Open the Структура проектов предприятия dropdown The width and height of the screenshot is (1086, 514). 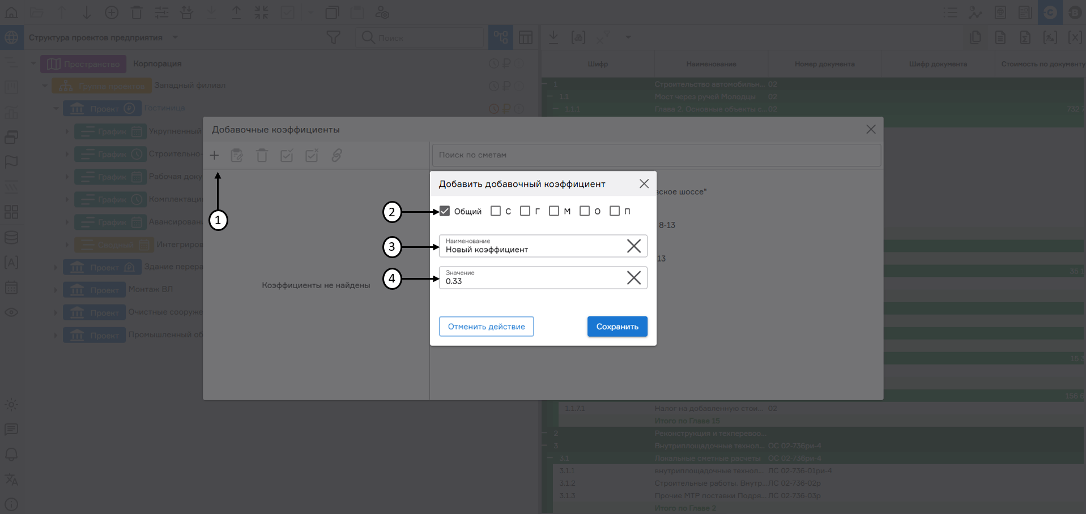tap(175, 37)
